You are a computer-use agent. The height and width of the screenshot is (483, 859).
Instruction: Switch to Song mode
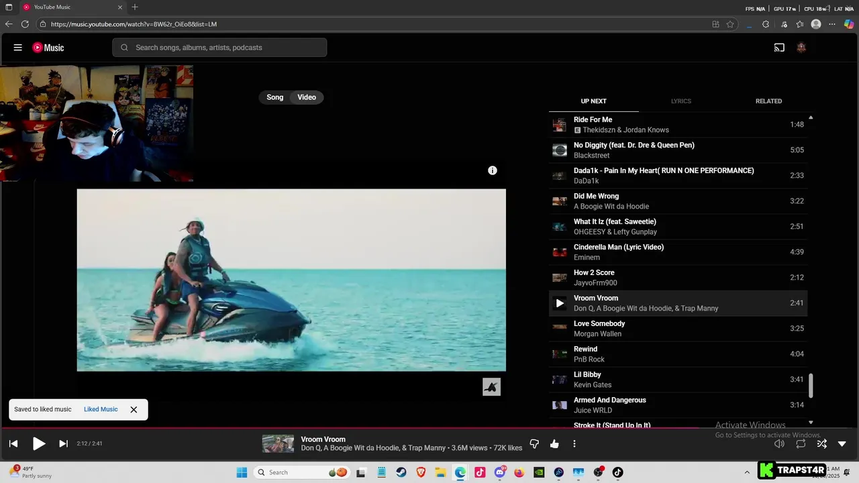pyautogui.click(x=275, y=97)
